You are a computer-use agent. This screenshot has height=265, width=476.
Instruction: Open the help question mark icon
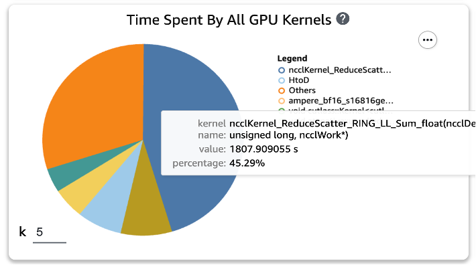coord(343,19)
